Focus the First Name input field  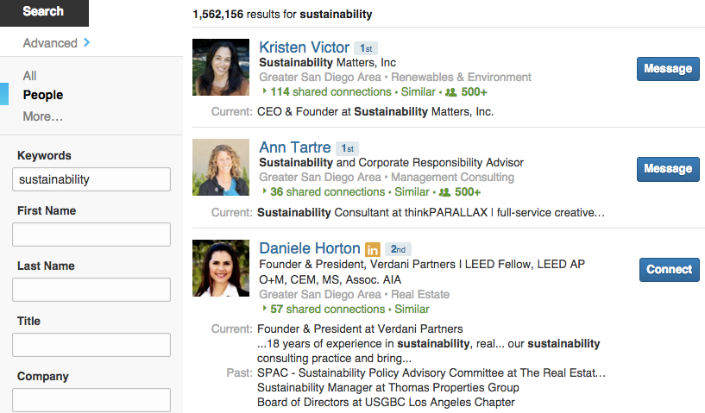91,235
